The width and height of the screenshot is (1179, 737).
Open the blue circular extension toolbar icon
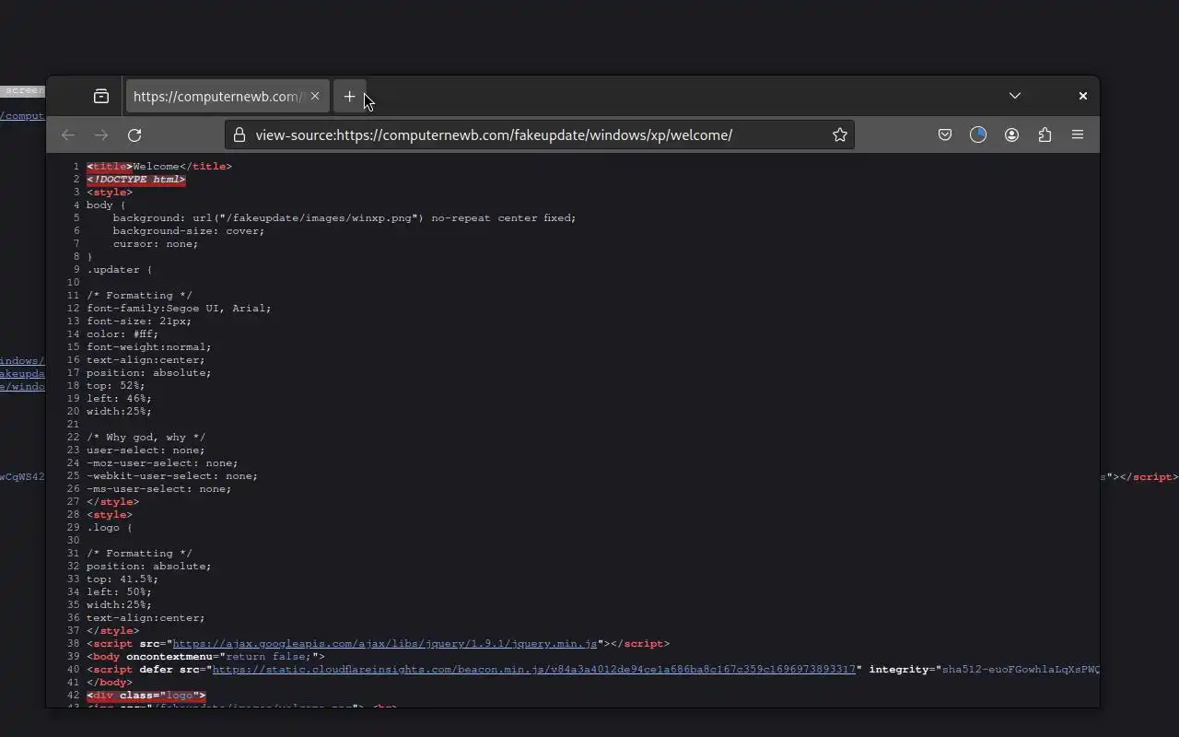(x=978, y=135)
